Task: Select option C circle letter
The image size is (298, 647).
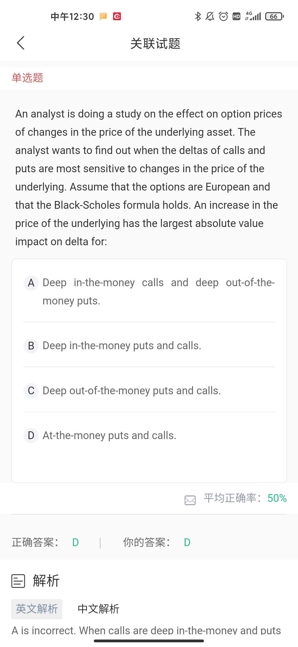Action: (31, 391)
